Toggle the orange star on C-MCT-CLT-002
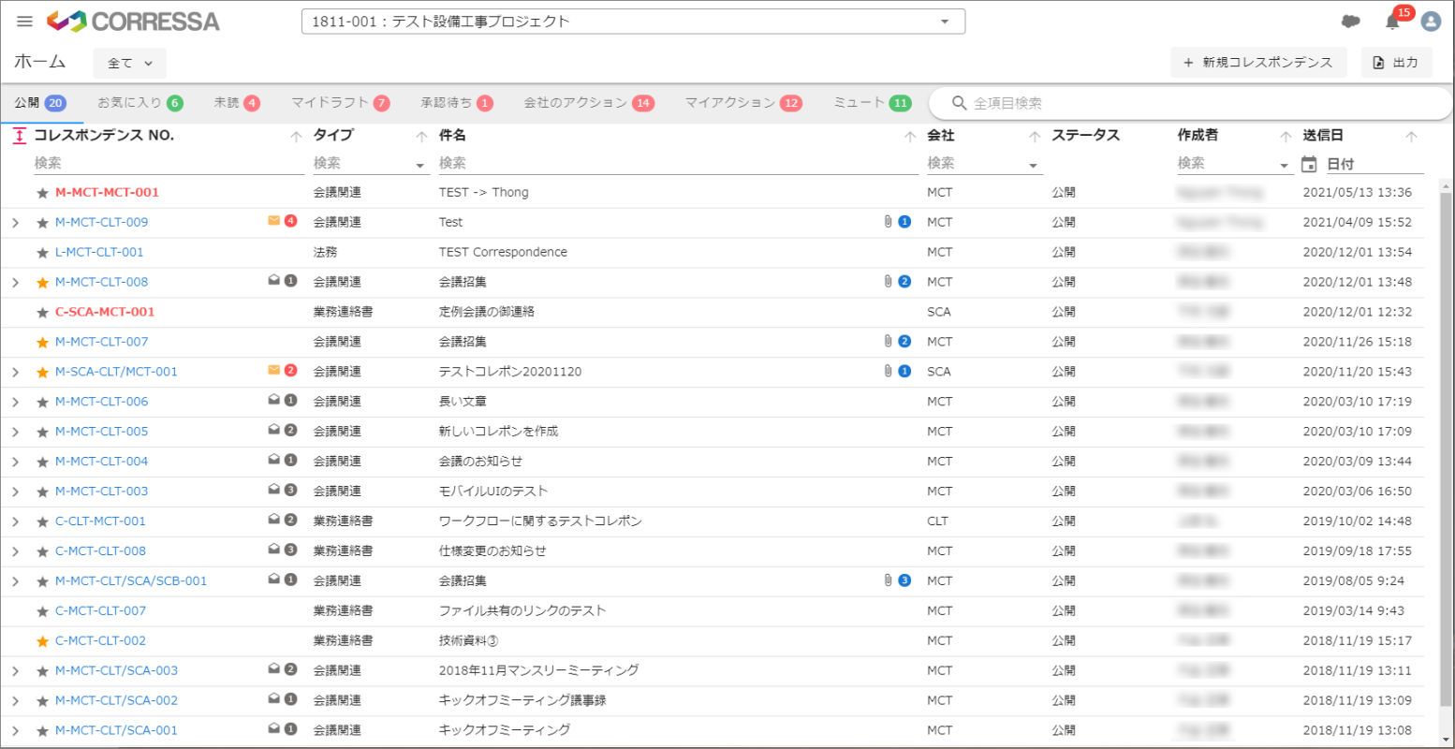 click(x=42, y=639)
